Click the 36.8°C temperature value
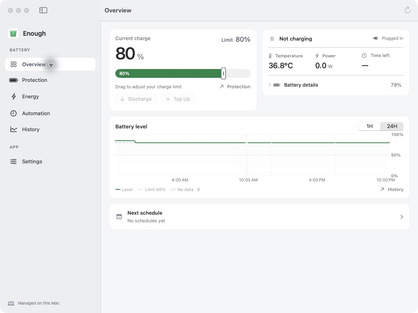 [x=281, y=65]
